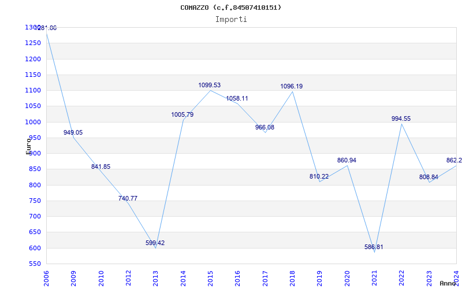The image size is (462, 289).
Task: Click the 1100 y-axis tick label
Action: pyautogui.click(x=33, y=90)
